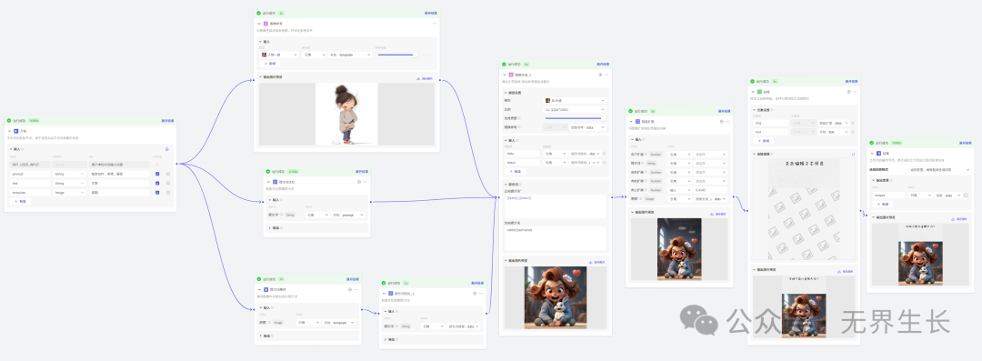Screen dimensions: 982x361
Task: Expand 画板预览 canvas to fullscreen
Action: click(x=853, y=154)
